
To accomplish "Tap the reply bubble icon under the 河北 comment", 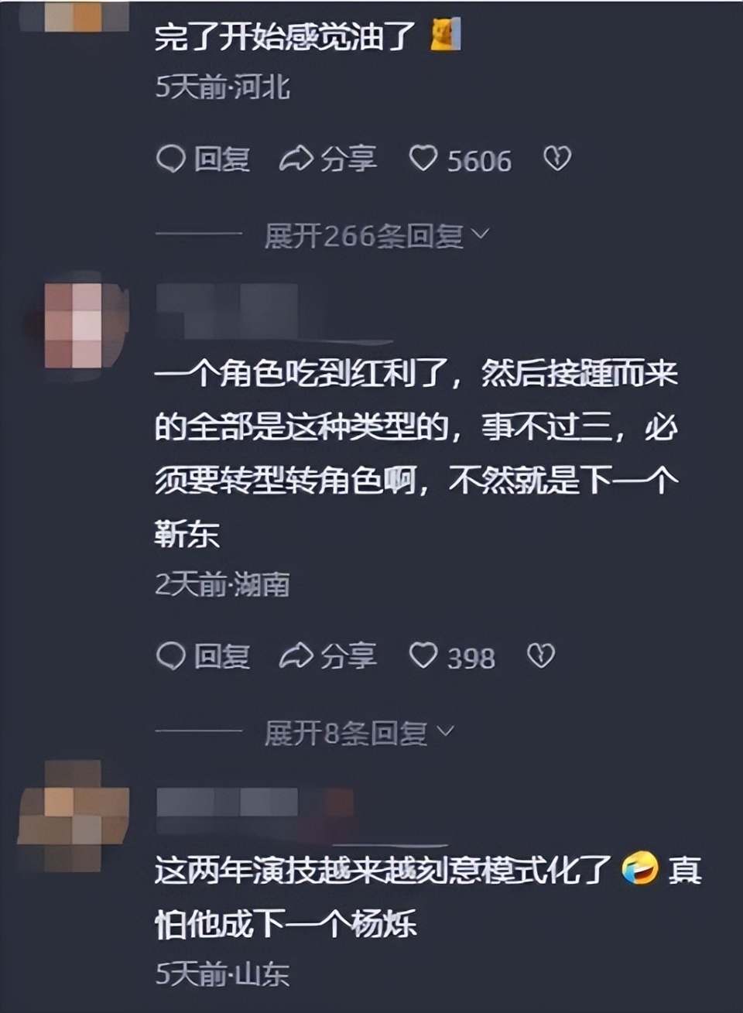I will coord(170,159).
